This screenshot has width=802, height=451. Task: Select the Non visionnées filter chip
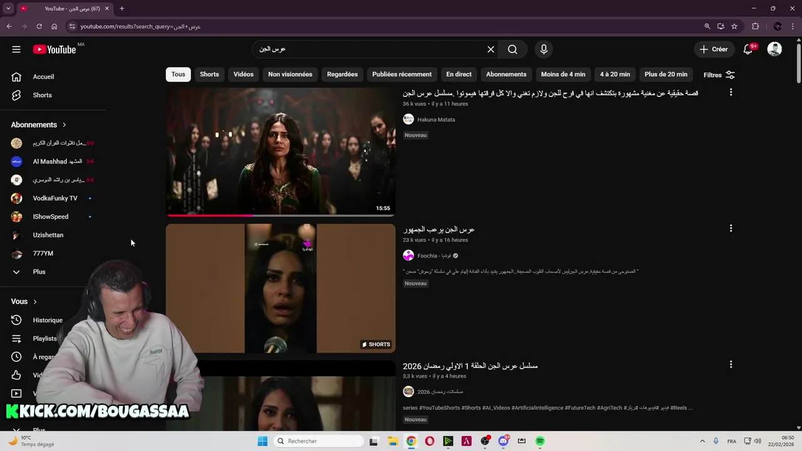[290, 75]
